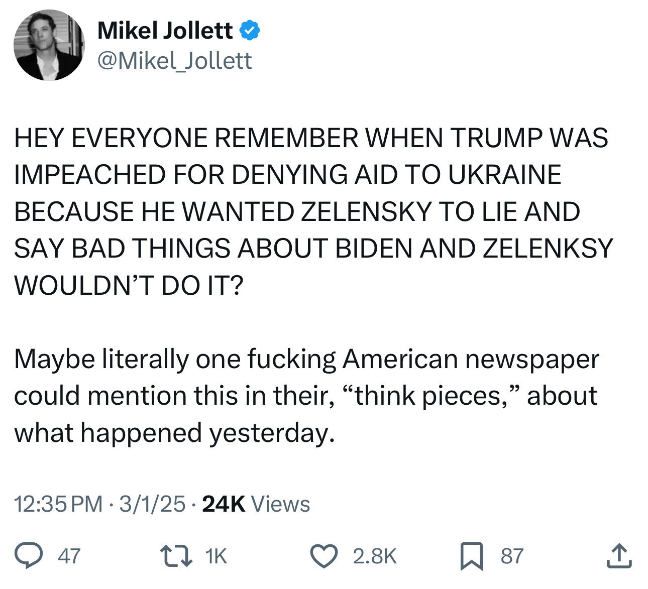This screenshot has height=589, width=648.
Task: Click the 3/1/25 date
Action: 152,504
